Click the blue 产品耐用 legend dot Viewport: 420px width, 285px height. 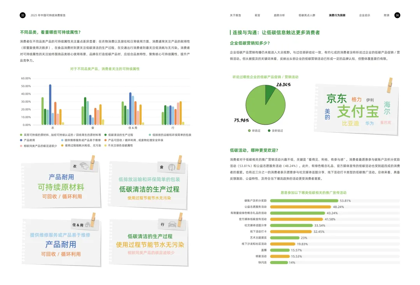point(21,140)
